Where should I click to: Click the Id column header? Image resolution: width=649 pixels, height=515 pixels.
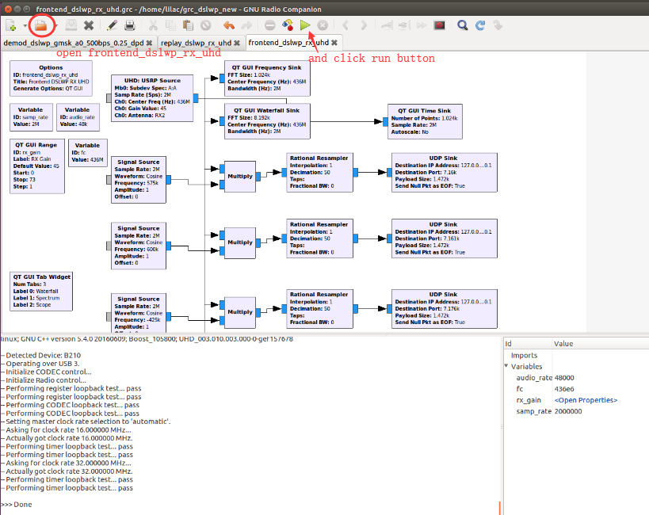click(x=528, y=344)
